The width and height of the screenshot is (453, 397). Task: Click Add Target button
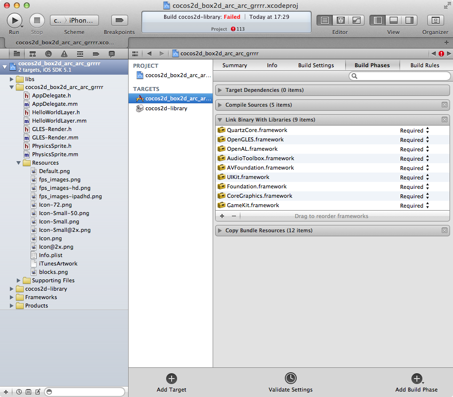coord(172,383)
